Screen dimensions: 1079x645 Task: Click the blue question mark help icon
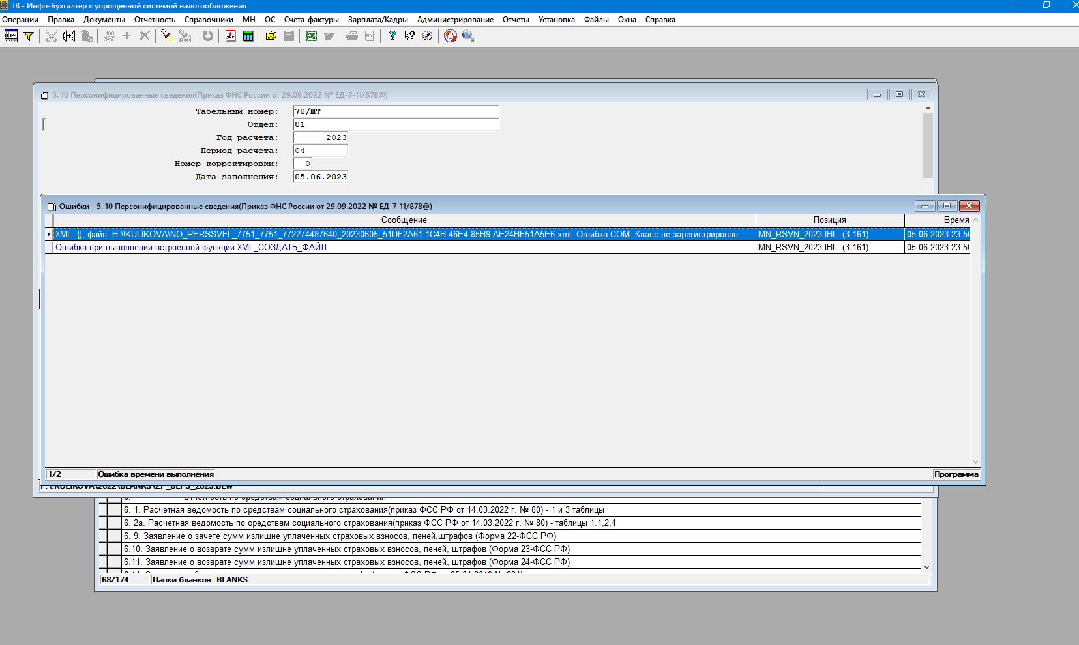[x=392, y=36]
